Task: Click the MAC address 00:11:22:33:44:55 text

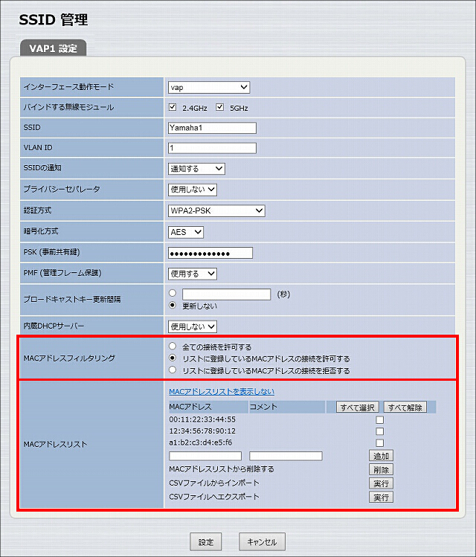Action: pos(202,419)
